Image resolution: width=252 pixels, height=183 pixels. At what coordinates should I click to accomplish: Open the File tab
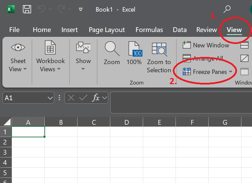pos(14,30)
